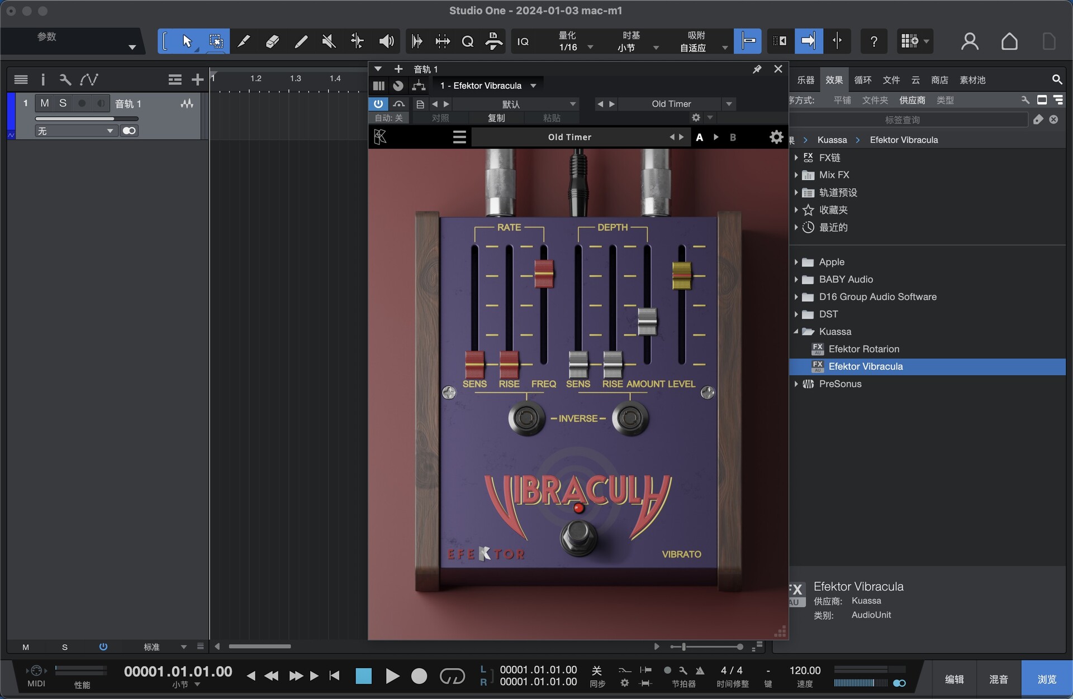Open the quantize 1/16 dropdown
Viewport: 1073px width, 699px height.
pyautogui.click(x=590, y=48)
